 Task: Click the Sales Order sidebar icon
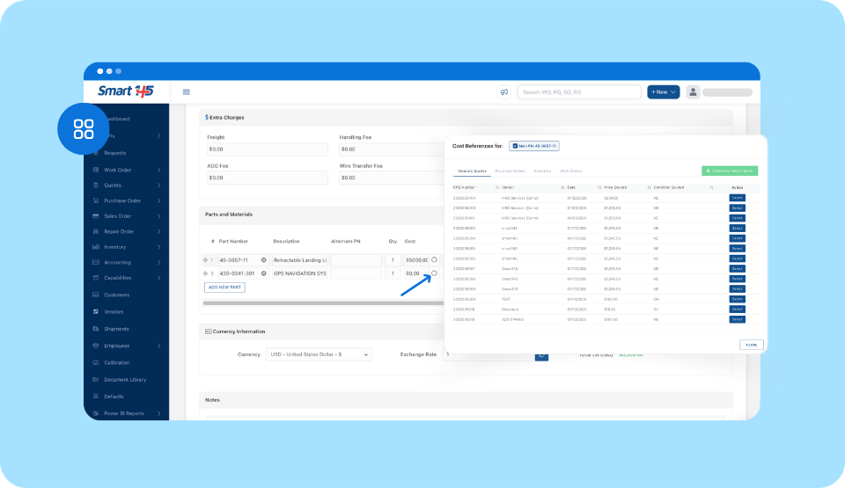[96, 216]
